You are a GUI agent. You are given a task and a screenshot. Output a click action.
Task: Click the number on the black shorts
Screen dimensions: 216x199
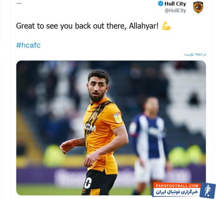pyautogui.click(x=88, y=183)
